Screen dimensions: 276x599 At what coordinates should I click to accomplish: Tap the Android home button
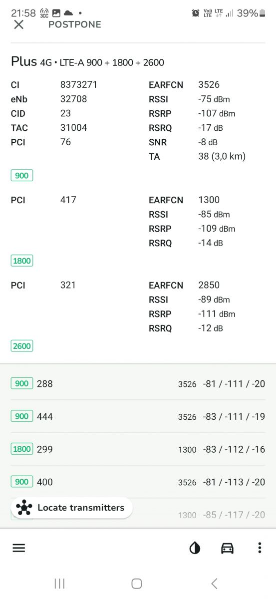(137, 583)
